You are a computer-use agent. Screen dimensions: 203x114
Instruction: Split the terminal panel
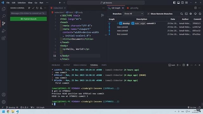tap(184, 65)
